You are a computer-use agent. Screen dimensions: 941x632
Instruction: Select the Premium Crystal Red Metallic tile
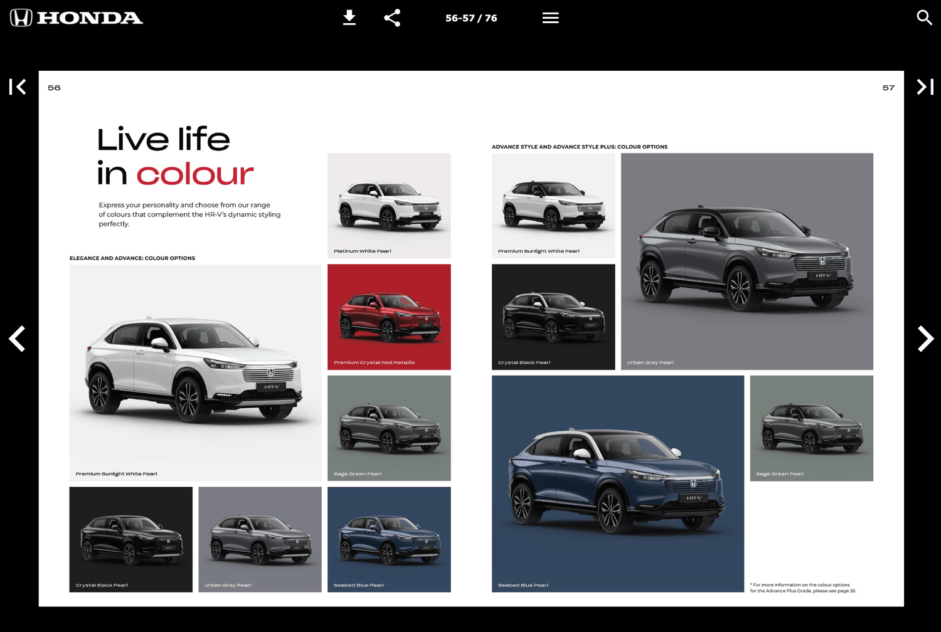click(389, 317)
